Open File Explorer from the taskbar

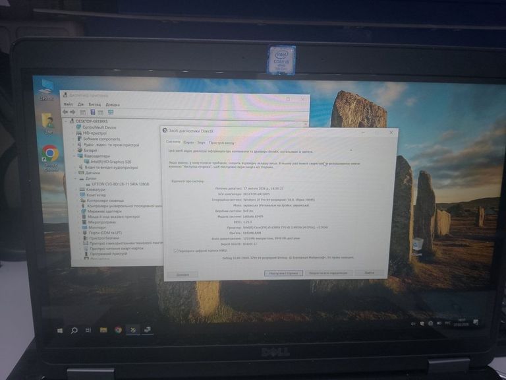click(x=103, y=330)
